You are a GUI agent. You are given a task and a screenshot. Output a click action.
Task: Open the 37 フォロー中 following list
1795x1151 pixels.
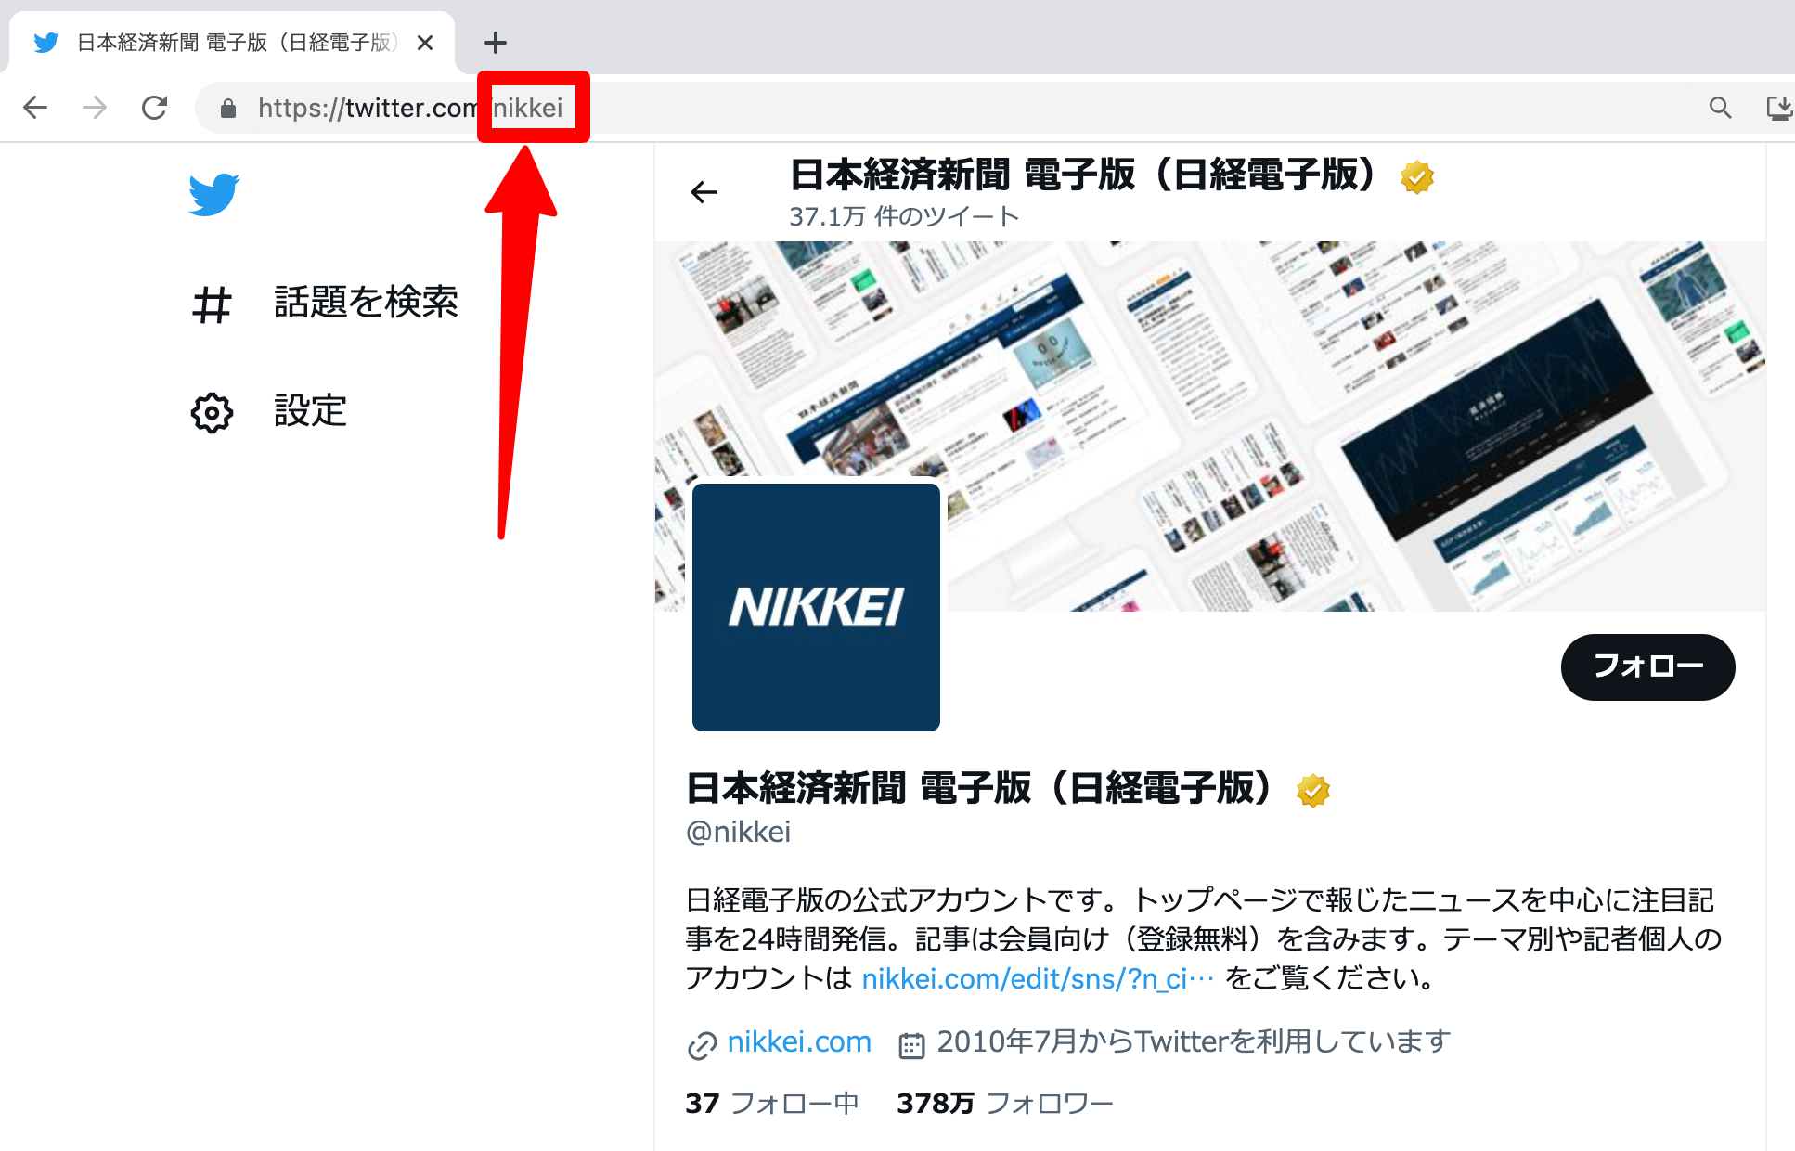point(772,1103)
